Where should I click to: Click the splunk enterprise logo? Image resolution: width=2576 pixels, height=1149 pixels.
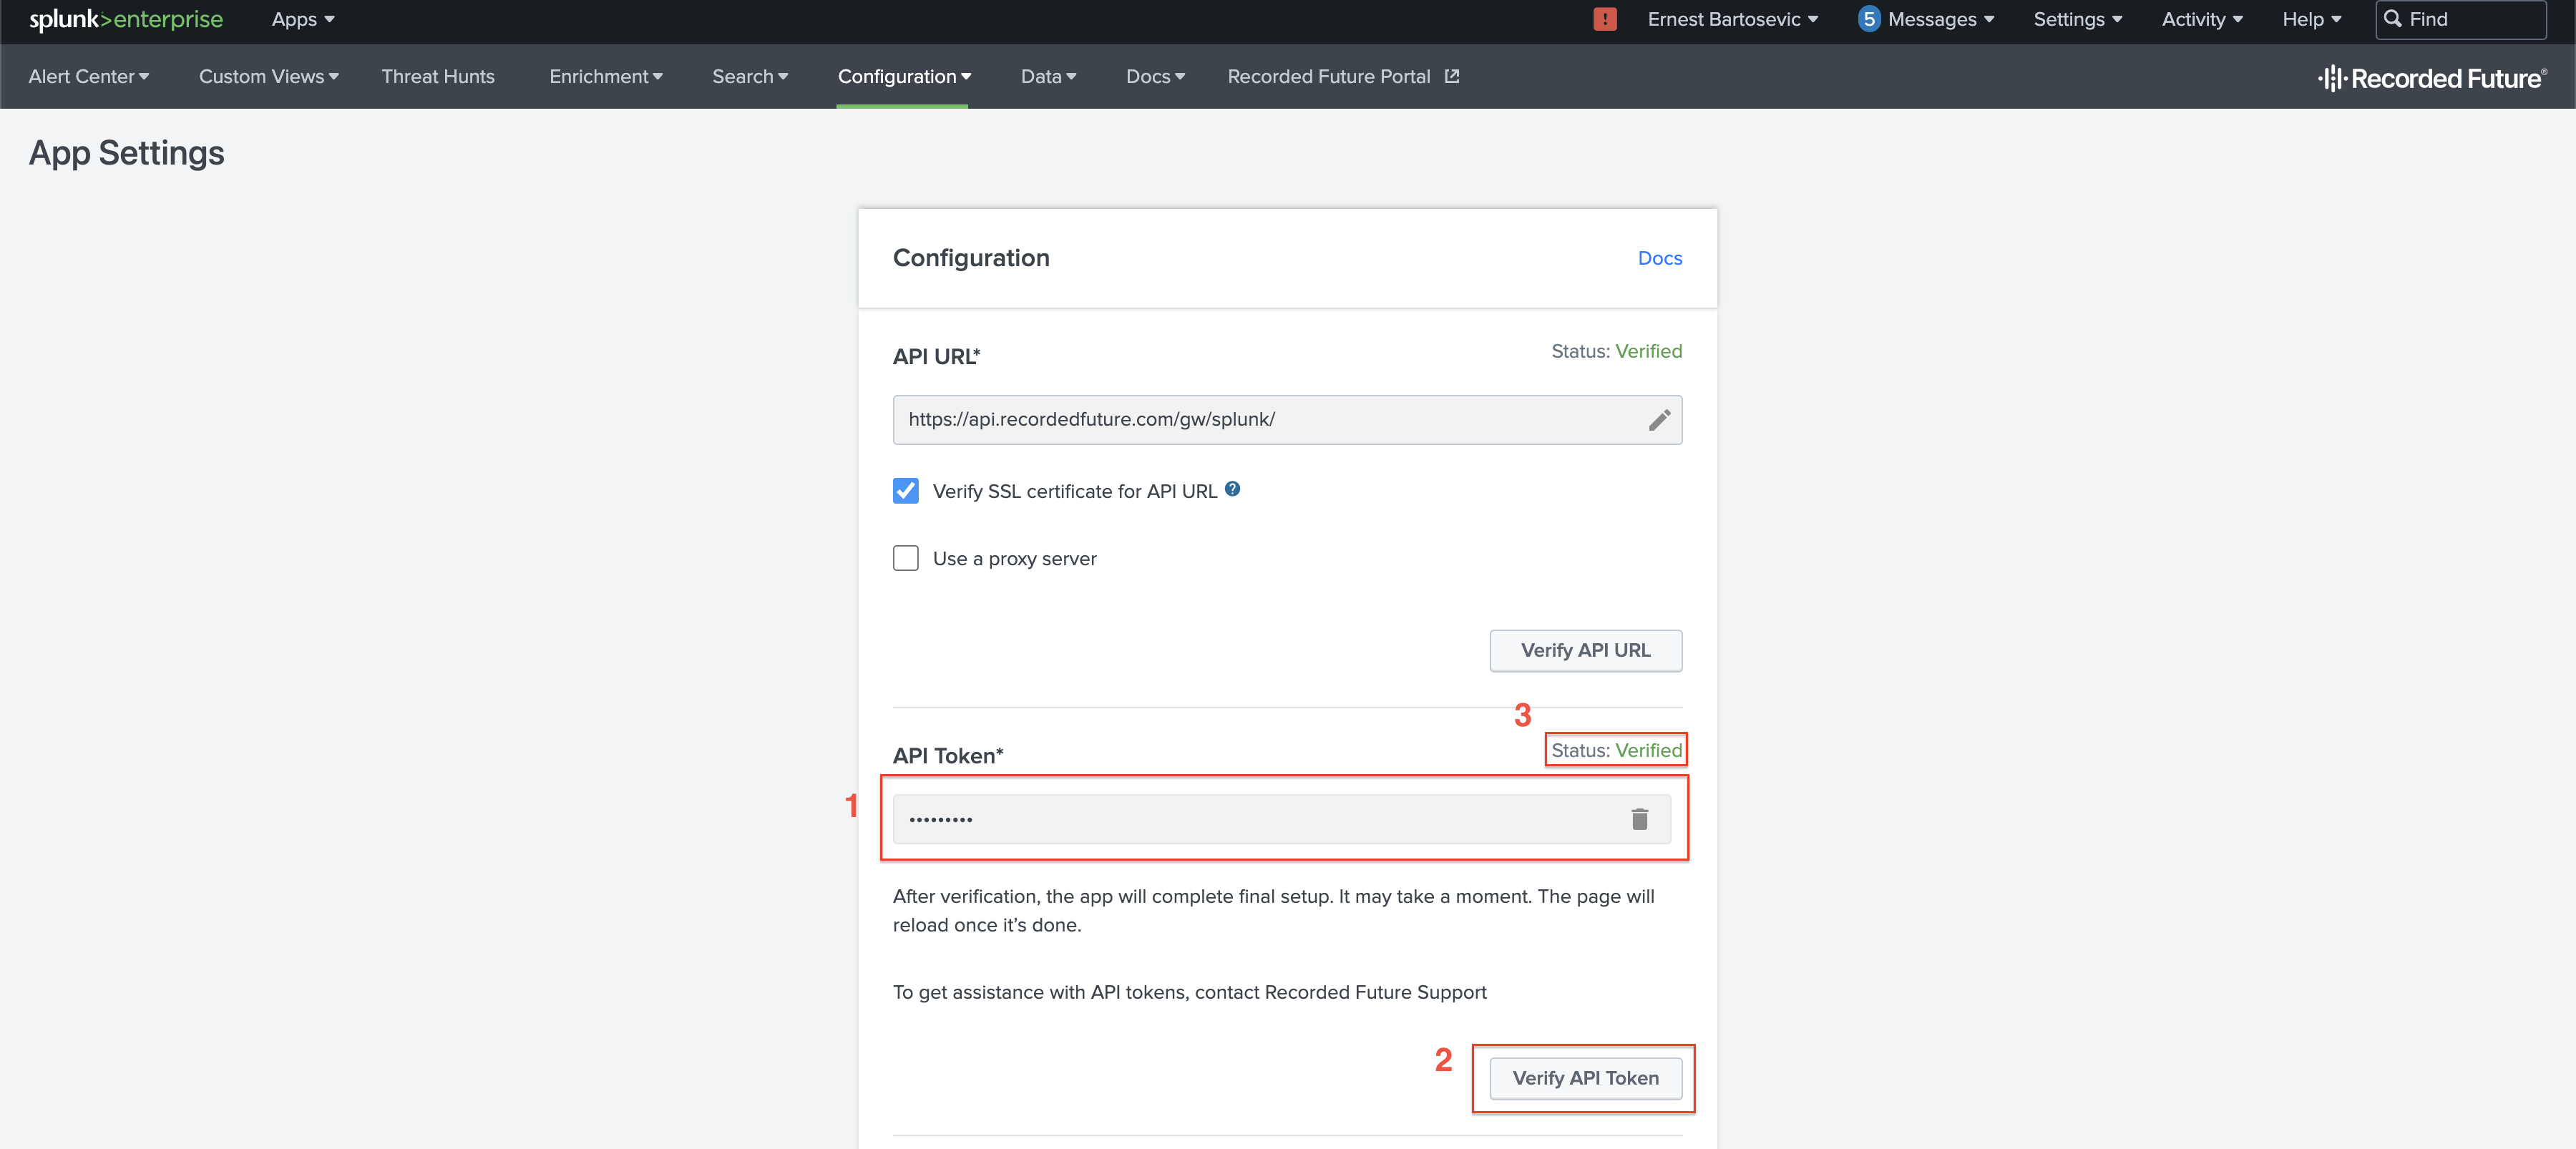(x=126, y=19)
